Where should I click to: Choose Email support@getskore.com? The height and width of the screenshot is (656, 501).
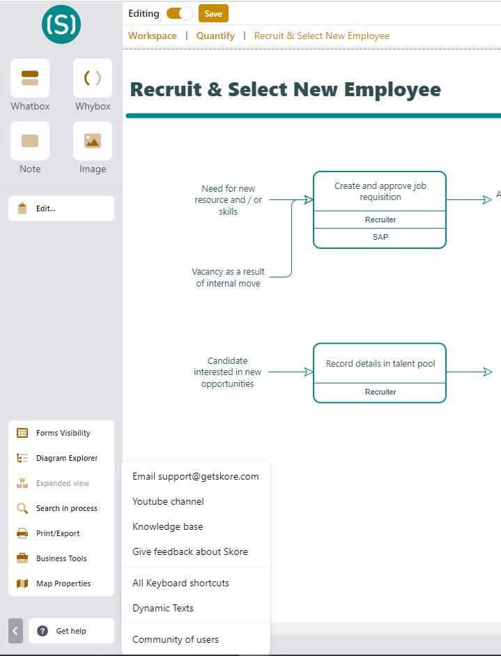[196, 477]
